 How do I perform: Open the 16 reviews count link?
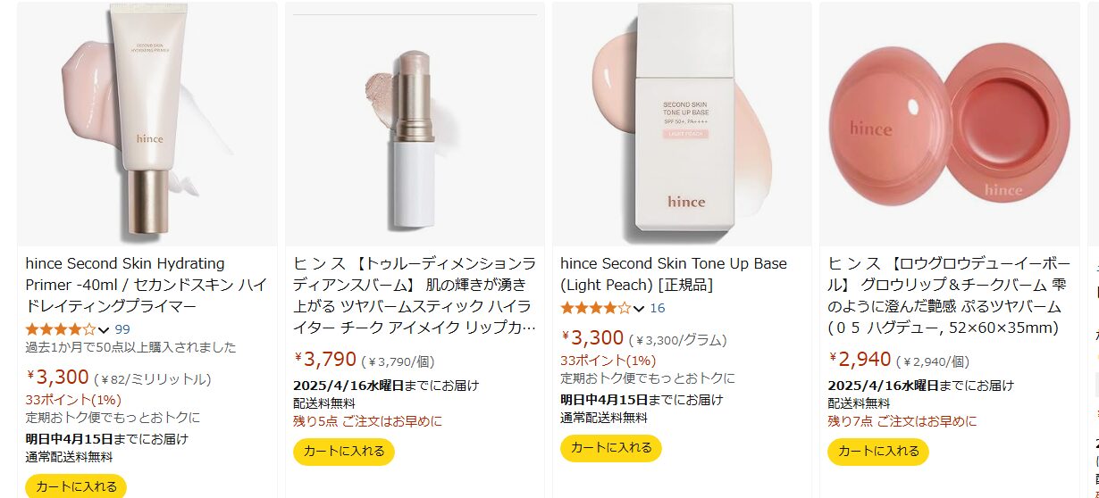(658, 308)
